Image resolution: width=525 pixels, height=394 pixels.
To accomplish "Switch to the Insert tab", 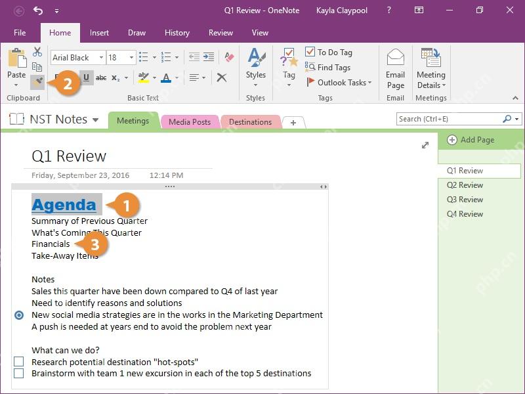I will click(x=99, y=32).
